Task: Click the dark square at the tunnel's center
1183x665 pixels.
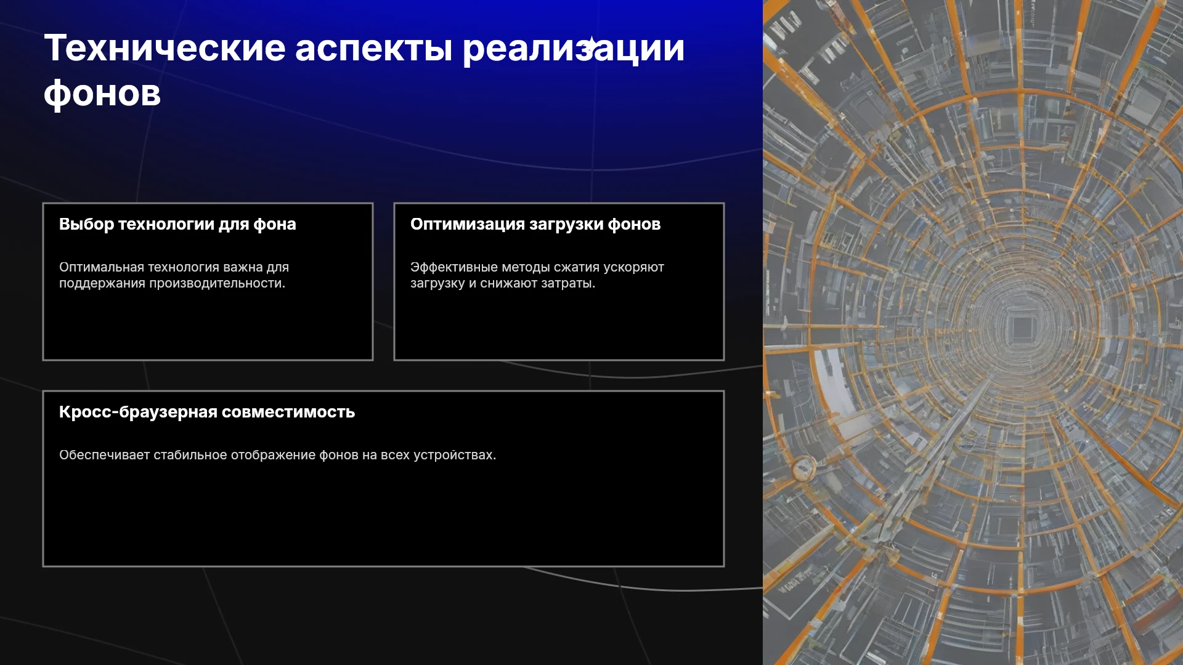Action: click(1023, 328)
